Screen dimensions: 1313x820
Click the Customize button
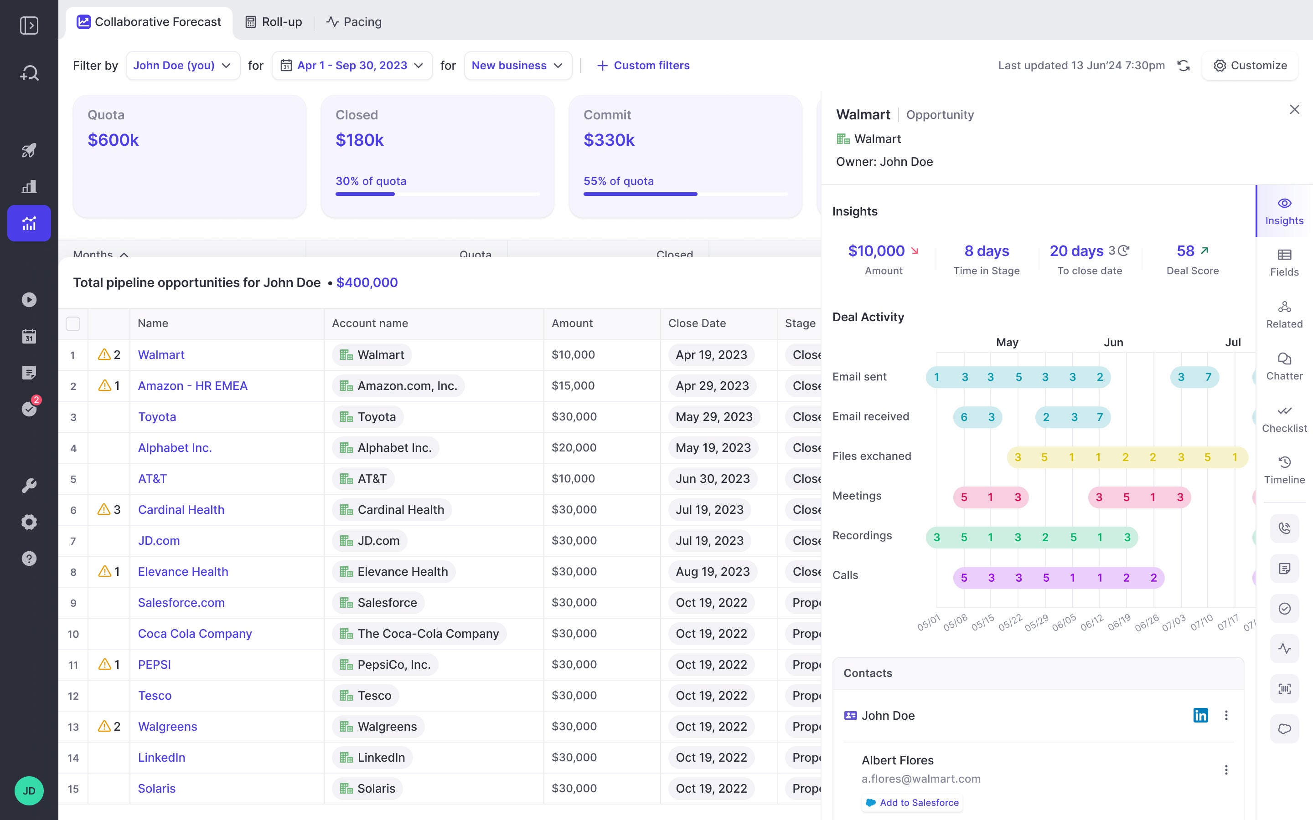1250,66
